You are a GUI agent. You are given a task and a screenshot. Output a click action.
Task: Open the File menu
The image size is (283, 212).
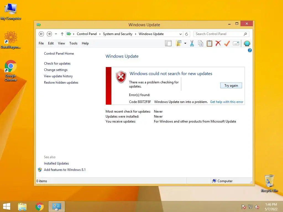click(x=41, y=43)
